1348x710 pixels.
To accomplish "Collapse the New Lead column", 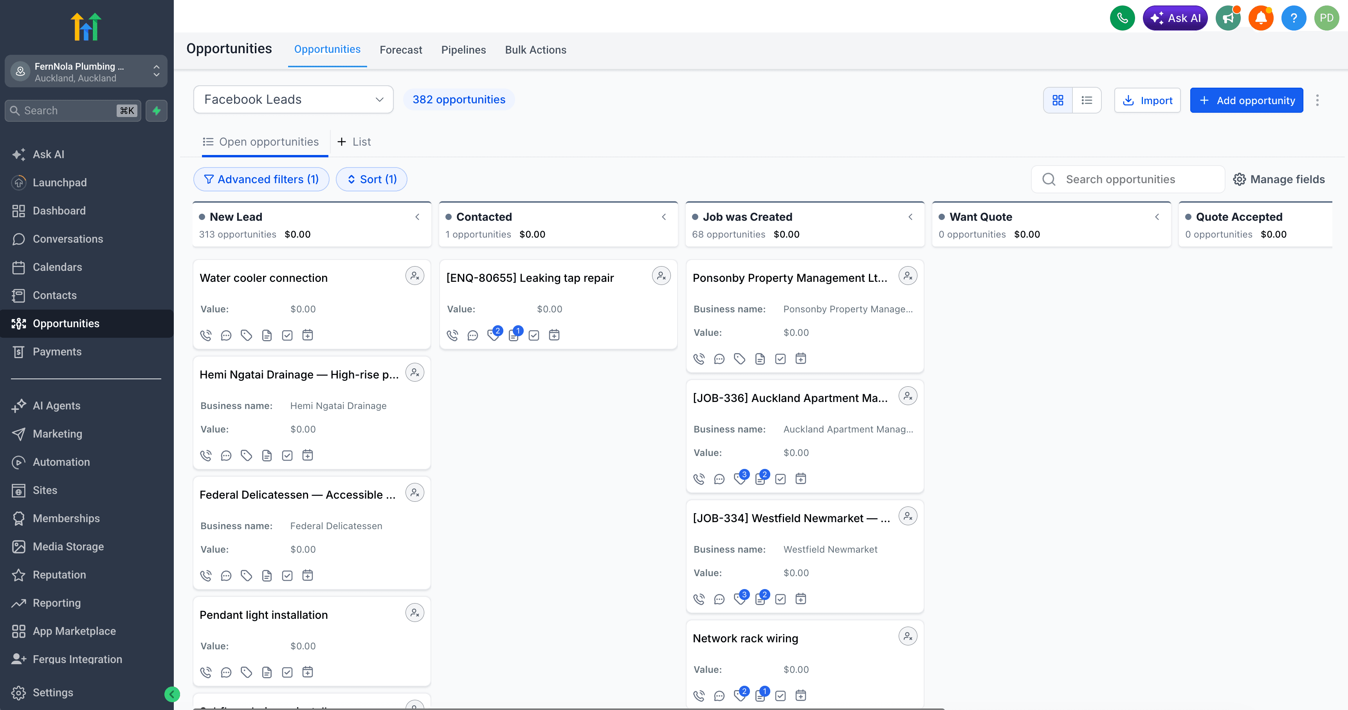I will pyautogui.click(x=417, y=217).
